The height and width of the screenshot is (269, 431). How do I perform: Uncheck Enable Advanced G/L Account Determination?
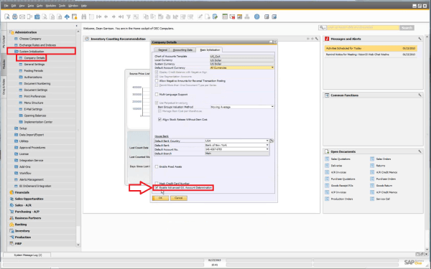[x=157, y=187]
